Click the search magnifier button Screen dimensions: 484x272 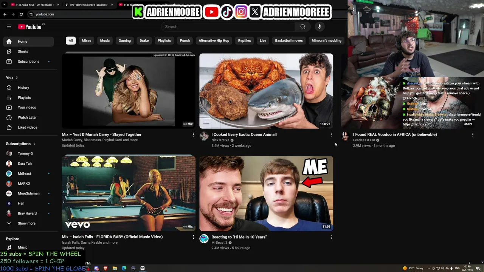click(302, 26)
